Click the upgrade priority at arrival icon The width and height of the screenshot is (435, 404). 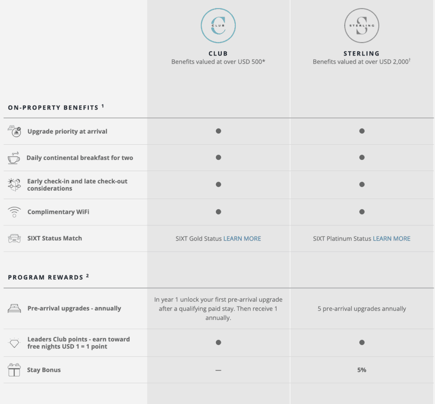click(x=14, y=132)
